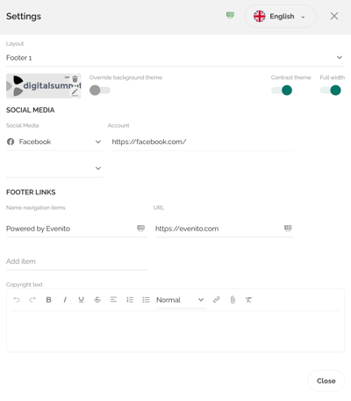351x401 pixels.
Task: Turn off the Full width toggle
Action: click(331, 91)
